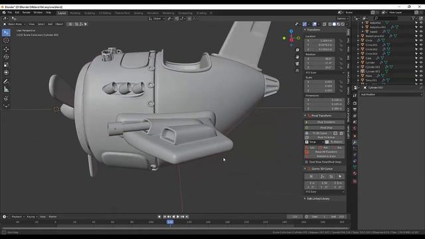
Task: Toggle X-ray view icon
Action: pos(324,24)
